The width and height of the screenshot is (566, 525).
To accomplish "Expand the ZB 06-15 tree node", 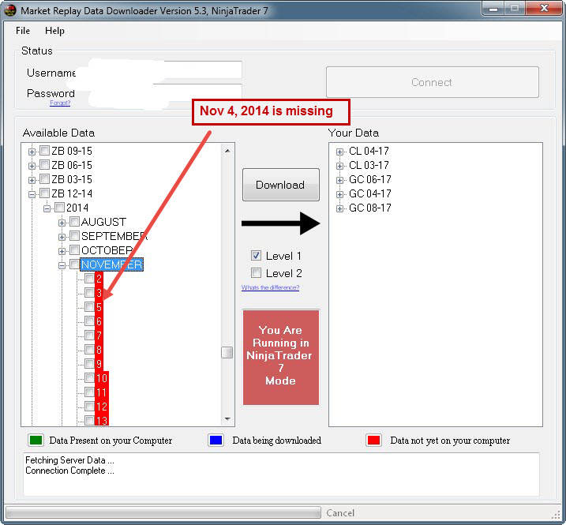I will click(32, 166).
